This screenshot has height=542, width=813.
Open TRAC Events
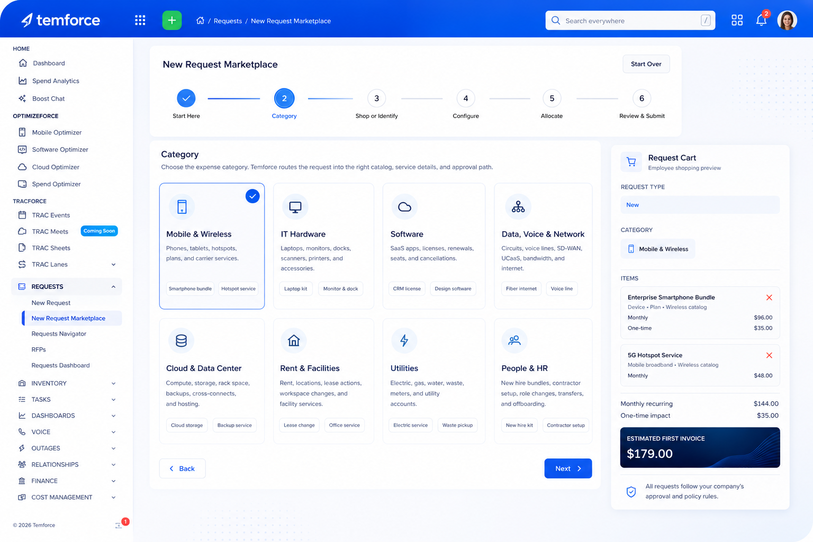[x=51, y=215]
